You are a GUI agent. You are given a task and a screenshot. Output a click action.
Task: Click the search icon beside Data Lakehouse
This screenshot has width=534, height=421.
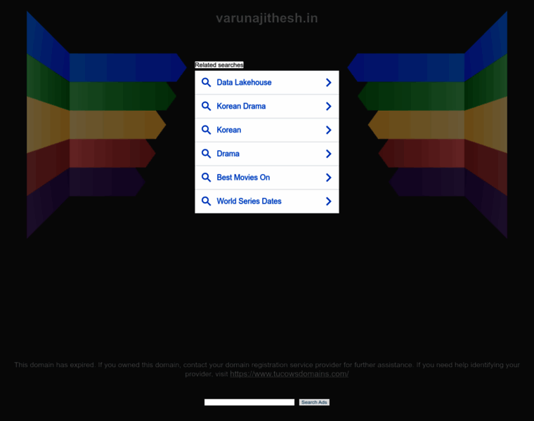(x=206, y=83)
